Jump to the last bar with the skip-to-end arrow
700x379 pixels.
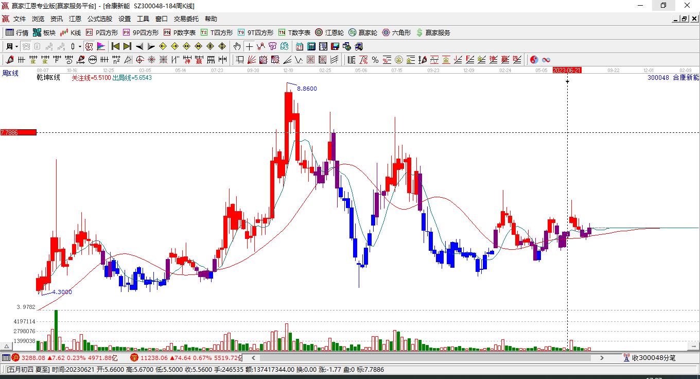coord(128,46)
